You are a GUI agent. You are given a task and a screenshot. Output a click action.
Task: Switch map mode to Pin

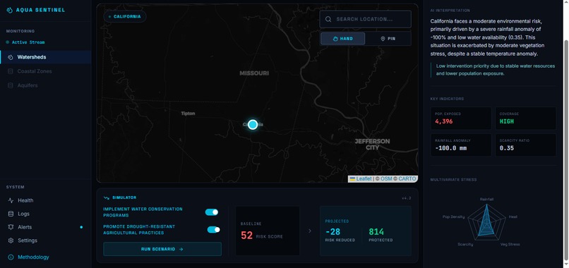pyautogui.click(x=388, y=39)
